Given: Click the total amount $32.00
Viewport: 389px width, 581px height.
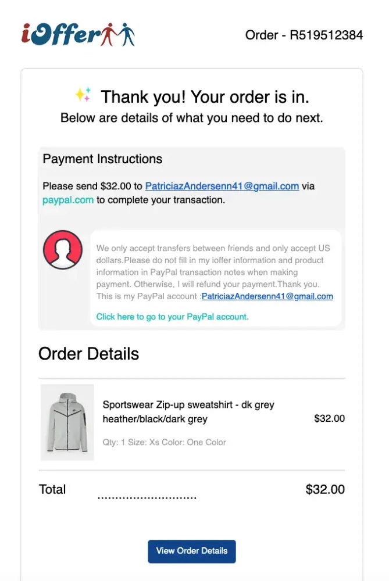Looking at the screenshot, I should 325,489.
